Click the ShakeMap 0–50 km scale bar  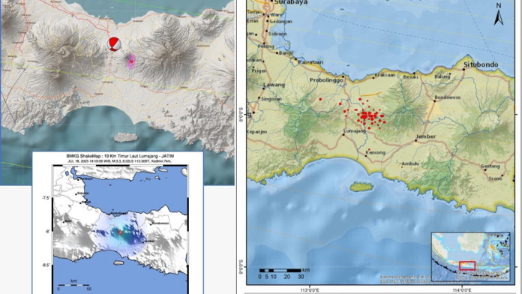(x=74, y=285)
